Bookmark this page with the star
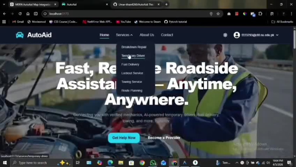Viewport: 296px width, 167px height. (218, 14)
